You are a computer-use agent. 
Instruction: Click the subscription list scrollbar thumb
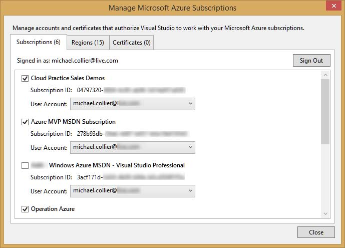coord(325,111)
